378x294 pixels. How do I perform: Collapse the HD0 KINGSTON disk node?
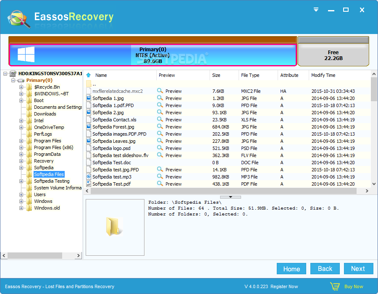[x=5, y=73]
